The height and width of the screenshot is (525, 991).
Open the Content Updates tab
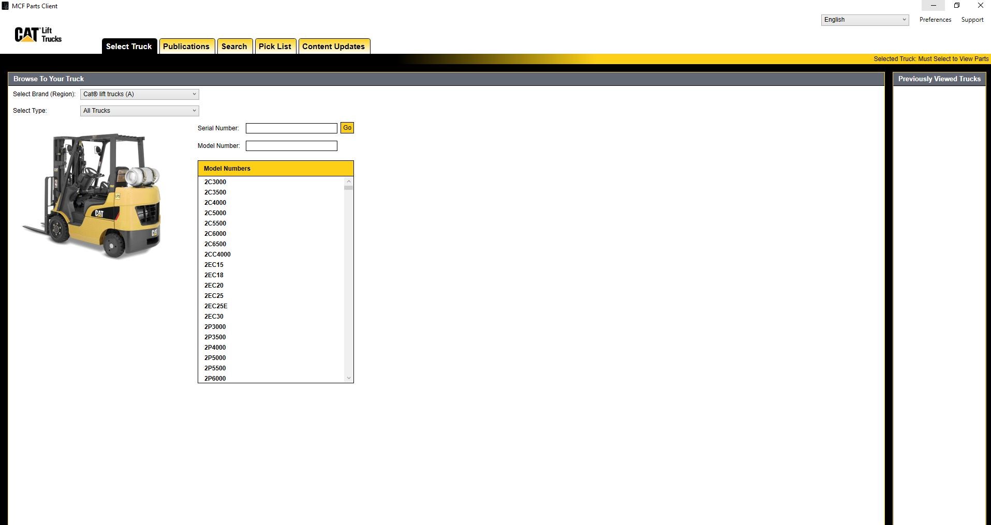coord(334,46)
